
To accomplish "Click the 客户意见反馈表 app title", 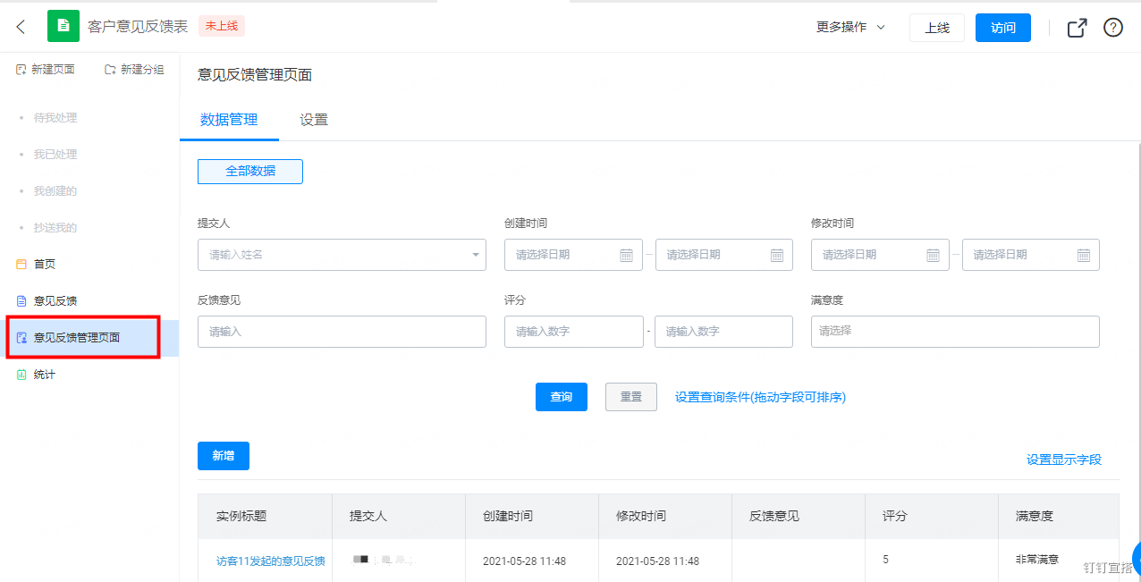I will coord(138,27).
